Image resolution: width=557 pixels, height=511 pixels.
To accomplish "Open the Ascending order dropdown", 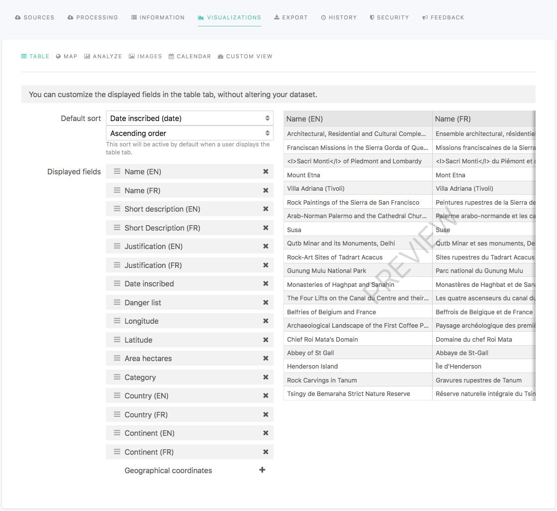I will point(189,133).
